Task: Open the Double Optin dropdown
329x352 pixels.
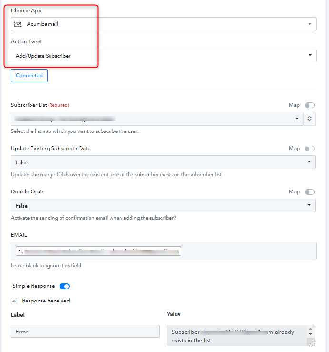Action: [x=163, y=205]
